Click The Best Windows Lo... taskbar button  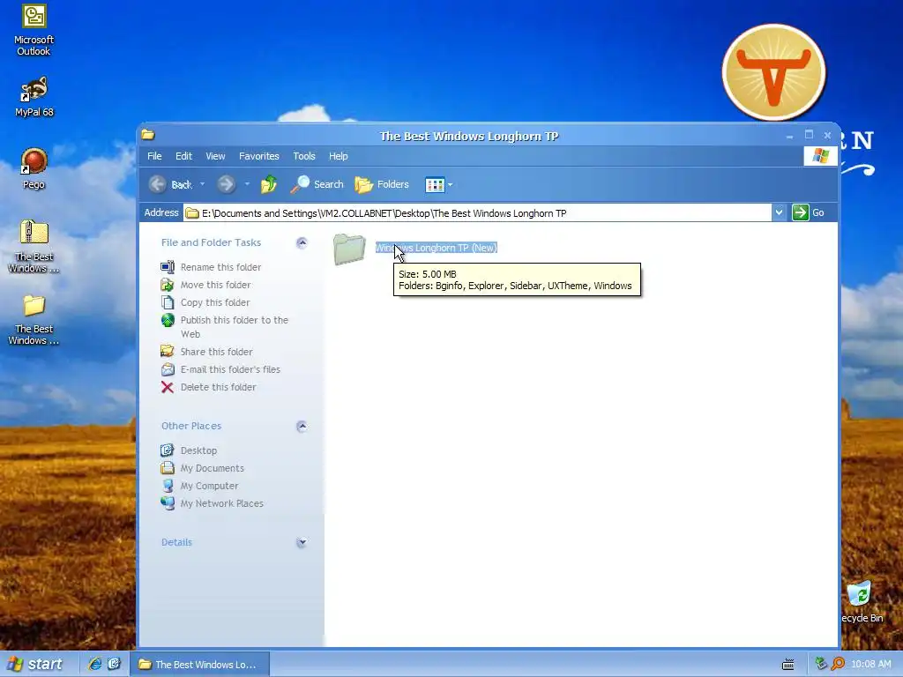click(199, 665)
